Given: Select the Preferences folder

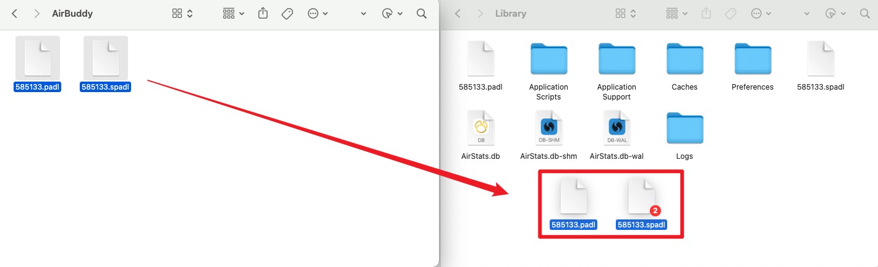Looking at the screenshot, I should click(x=752, y=59).
